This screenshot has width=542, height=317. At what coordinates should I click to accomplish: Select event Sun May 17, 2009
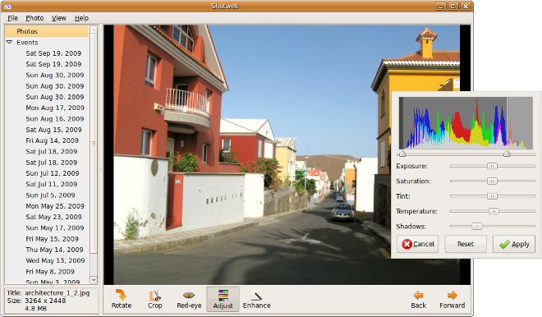55,227
